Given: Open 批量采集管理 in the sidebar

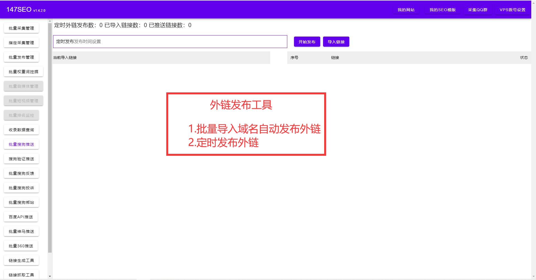Looking at the screenshot, I should click(x=21, y=28).
